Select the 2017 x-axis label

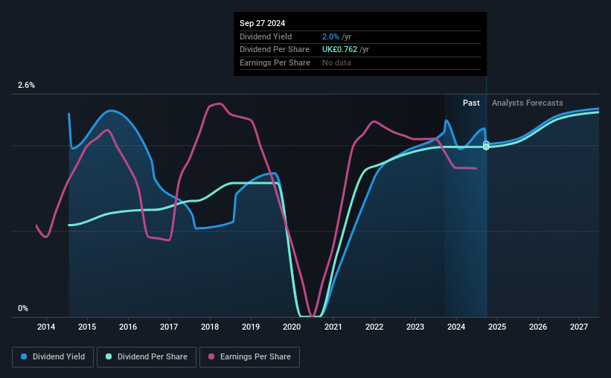(169, 327)
